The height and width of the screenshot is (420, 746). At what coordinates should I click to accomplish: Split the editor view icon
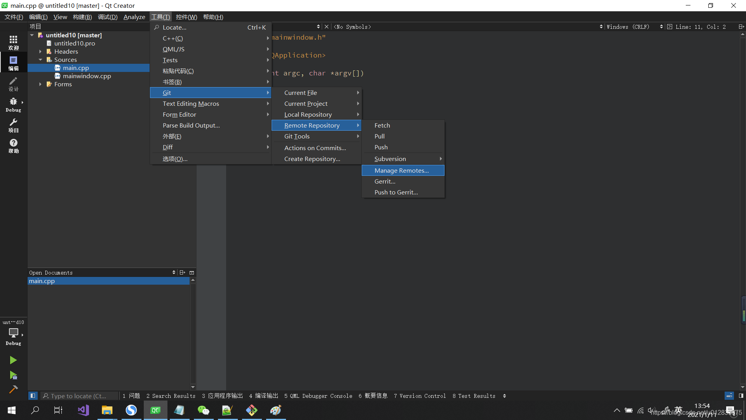pyautogui.click(x=741, y=27)
